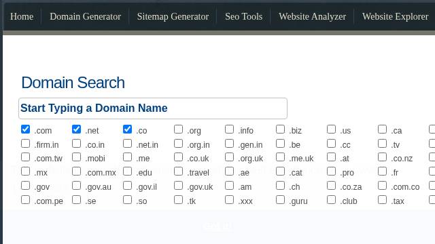This screenshot has height=244, width=435.
Task: Check the .net.in extension
Action: click(x=127, y=143)
